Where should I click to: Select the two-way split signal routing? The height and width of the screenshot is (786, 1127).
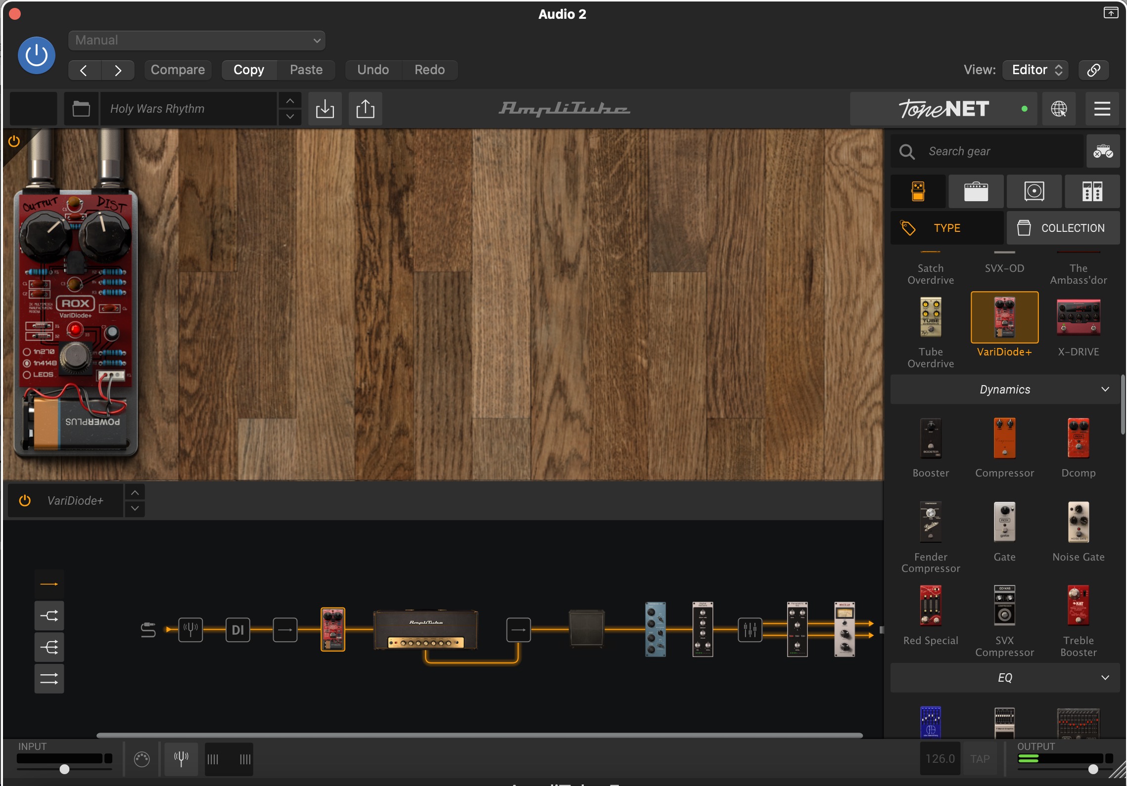pos(49,616)
